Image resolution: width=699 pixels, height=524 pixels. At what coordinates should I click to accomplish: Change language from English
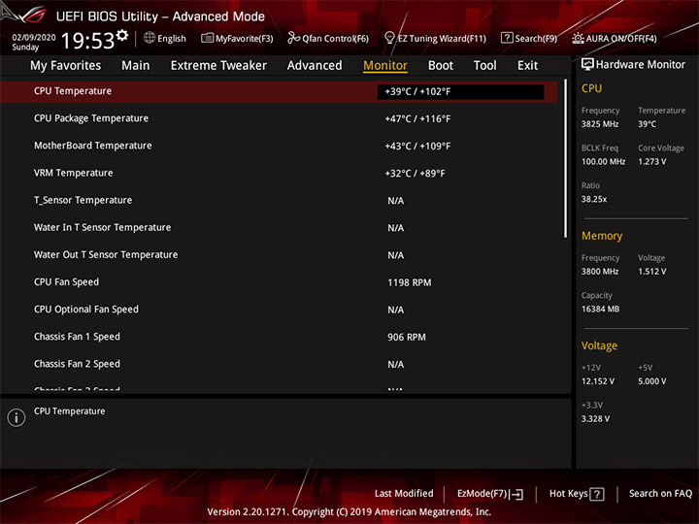point(172,38)
